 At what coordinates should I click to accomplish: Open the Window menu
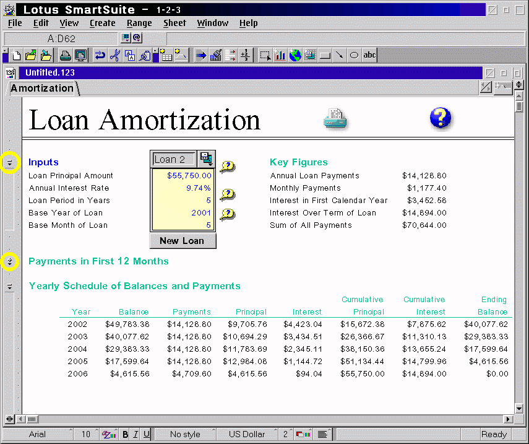click(213, 23)
